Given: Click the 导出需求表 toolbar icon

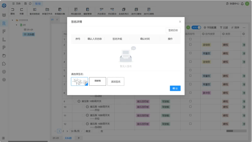Looking at the screenshot, I should [x=76, y=10].
